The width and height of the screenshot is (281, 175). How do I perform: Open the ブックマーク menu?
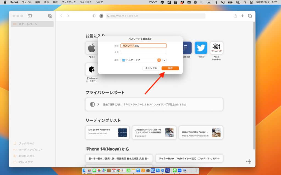pos(69,2)
